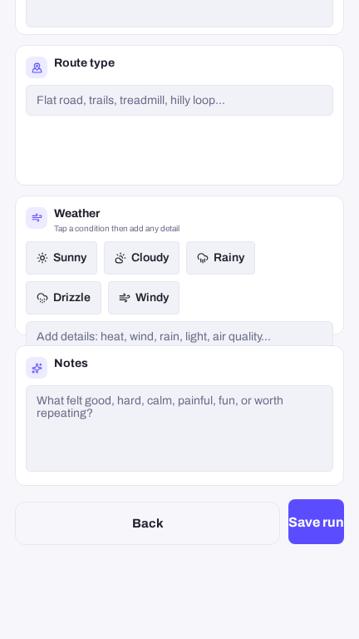Focus the Route type text field
Viewport: 359px width, 639px height.
[179, 100]
